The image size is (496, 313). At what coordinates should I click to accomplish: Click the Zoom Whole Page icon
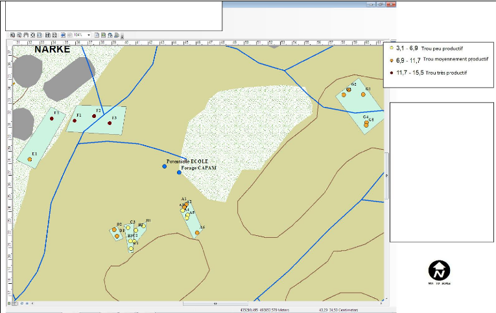click(x=33, y=34)
